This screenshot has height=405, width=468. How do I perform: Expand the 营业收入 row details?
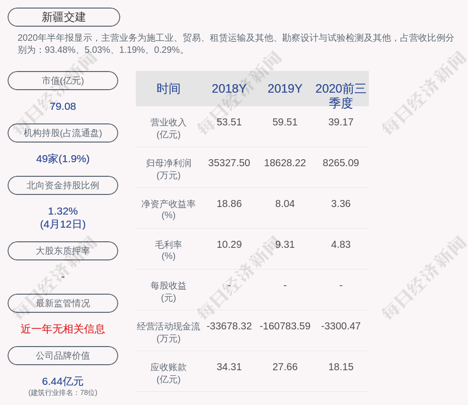click(168, 128)
